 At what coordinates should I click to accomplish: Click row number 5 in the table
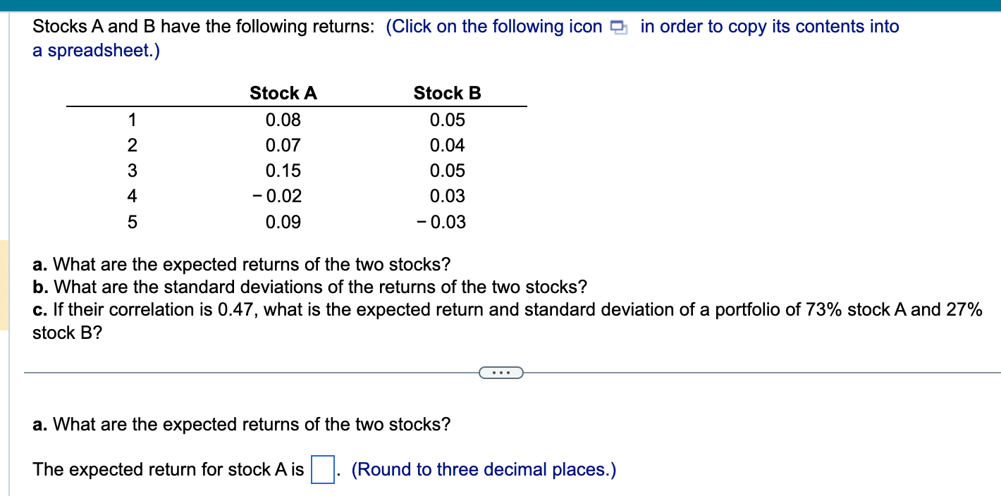pyautogui.click(x=131, y=222)
